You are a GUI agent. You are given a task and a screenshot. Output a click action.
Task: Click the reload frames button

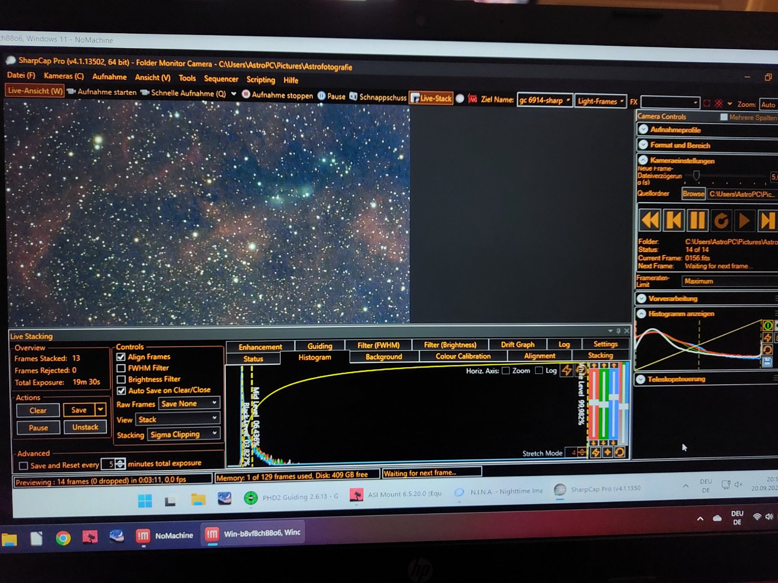(721, 221)
